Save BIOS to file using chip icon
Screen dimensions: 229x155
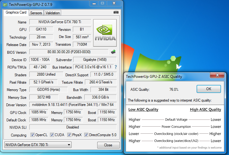click(x=113, y=52)
